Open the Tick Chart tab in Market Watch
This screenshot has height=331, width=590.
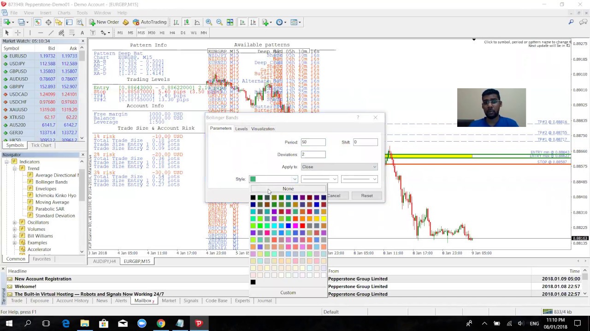click(41, 145)
